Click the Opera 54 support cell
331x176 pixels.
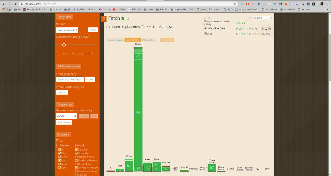[x=156, y=164]
